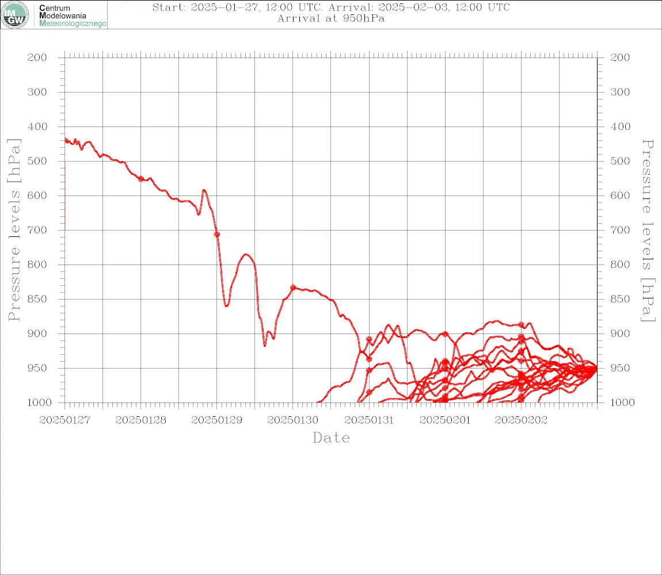Click the trajectory marker on 20250130 near 835 hPa
662x575 pixels.
click(x=293, y=287)
